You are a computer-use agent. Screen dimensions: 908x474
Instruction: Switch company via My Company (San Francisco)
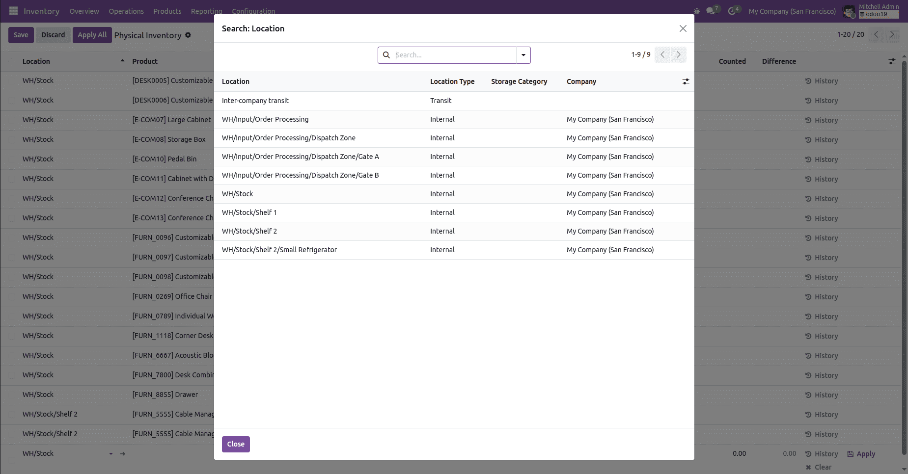(x=792, y=11)
